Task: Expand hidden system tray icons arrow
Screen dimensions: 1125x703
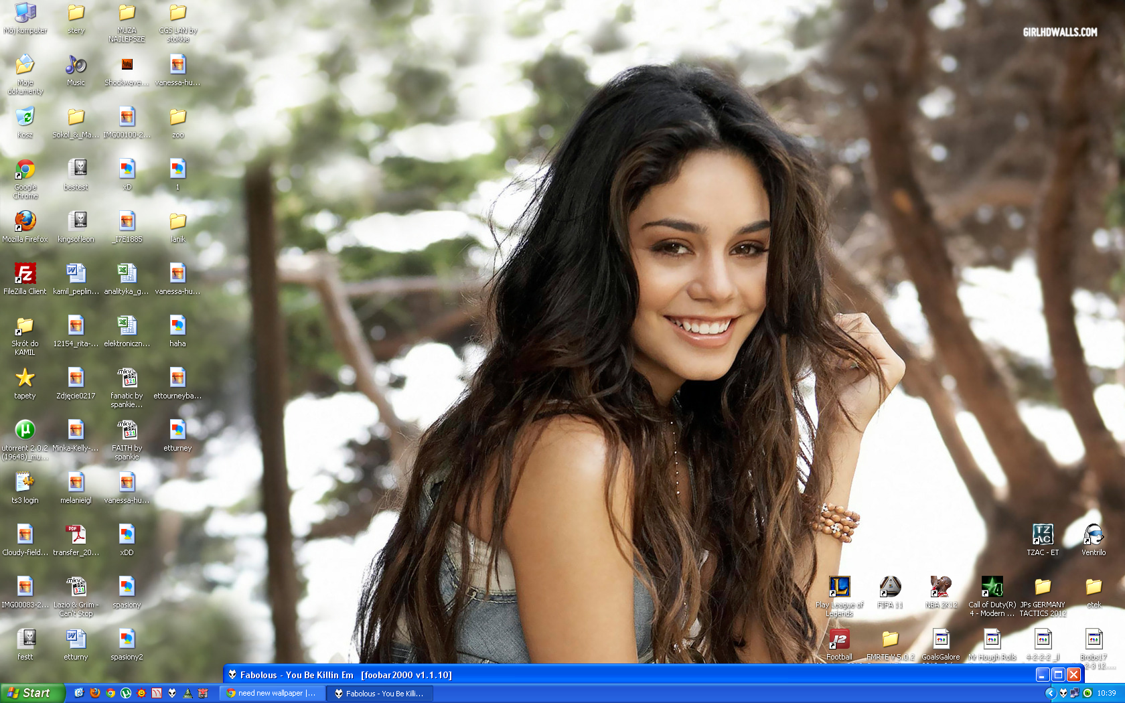Action: click(1050, 693)
